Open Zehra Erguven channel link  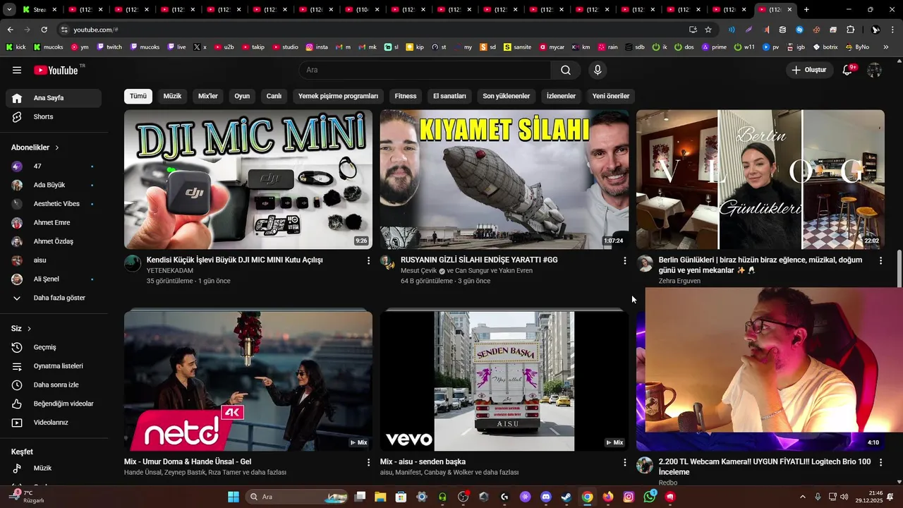tap(679, 281)
